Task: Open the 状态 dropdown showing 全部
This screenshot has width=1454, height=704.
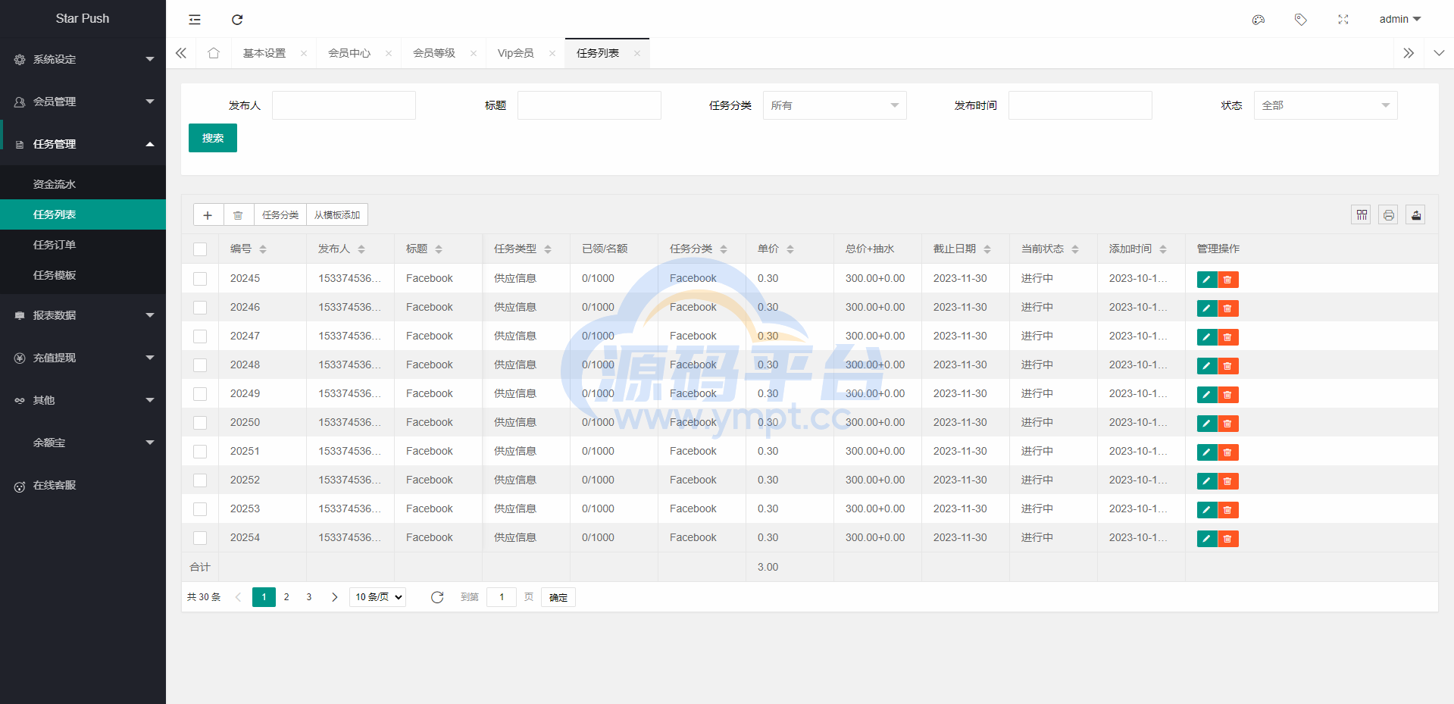Action: 1326,105
